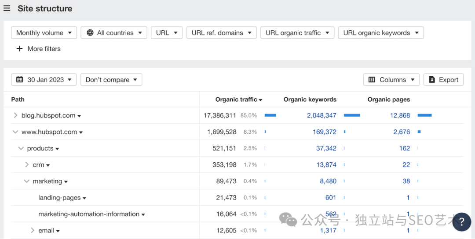Expand the email folder chevron

pos(33,231)
